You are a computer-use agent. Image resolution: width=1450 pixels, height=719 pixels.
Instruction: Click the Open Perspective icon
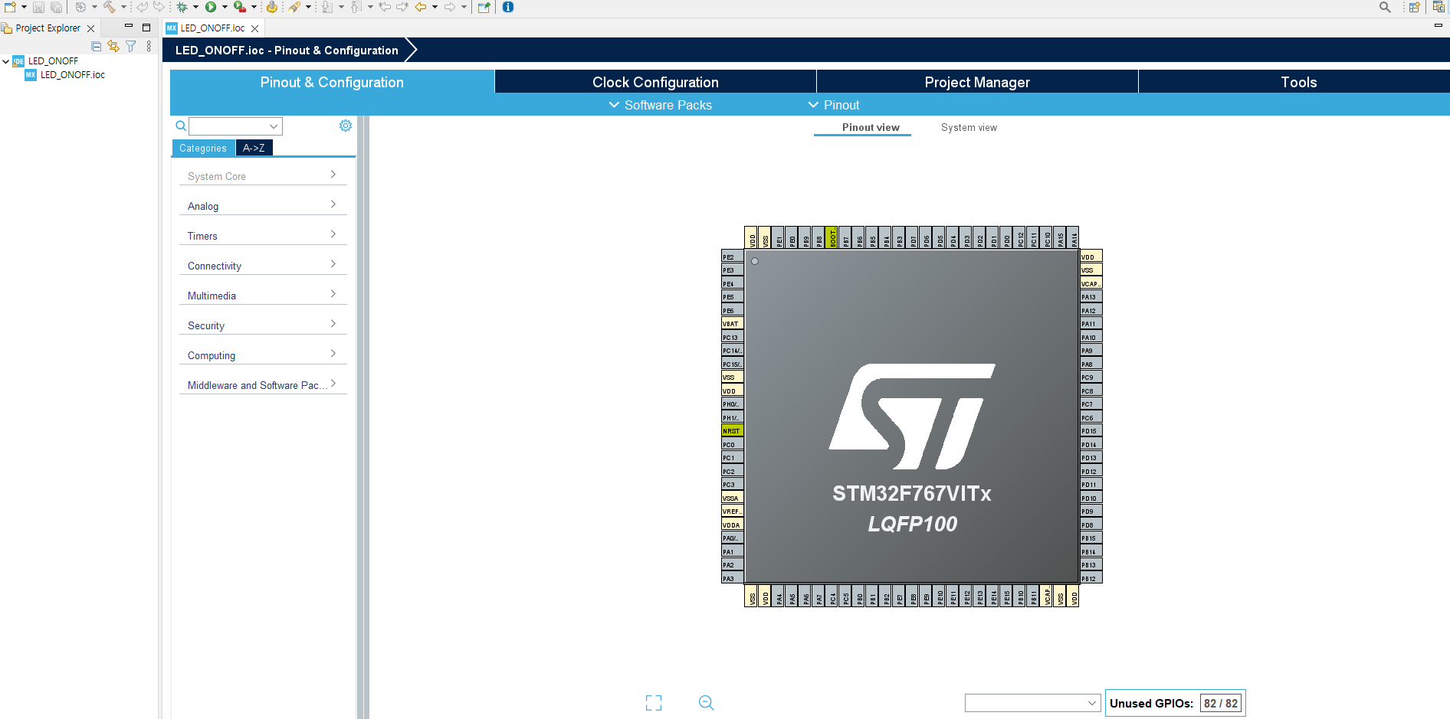tap(1415, 7)
